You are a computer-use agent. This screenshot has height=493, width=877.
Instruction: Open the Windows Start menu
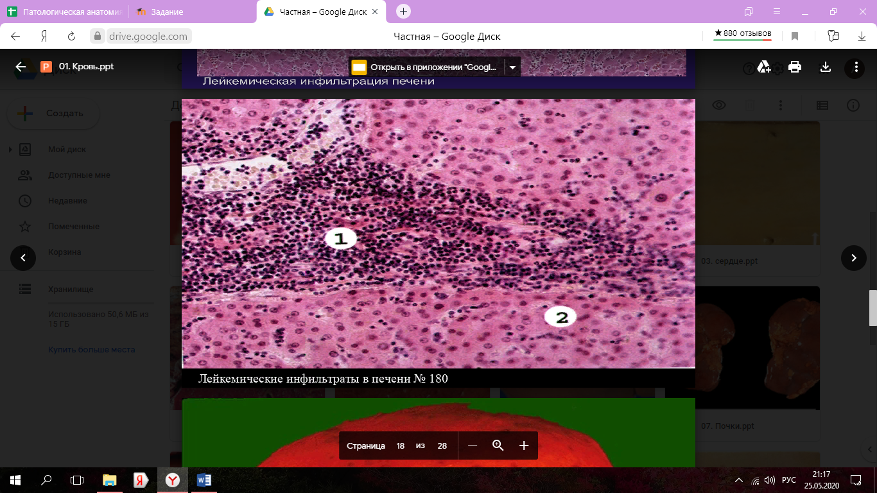click(x=15, y=480)
